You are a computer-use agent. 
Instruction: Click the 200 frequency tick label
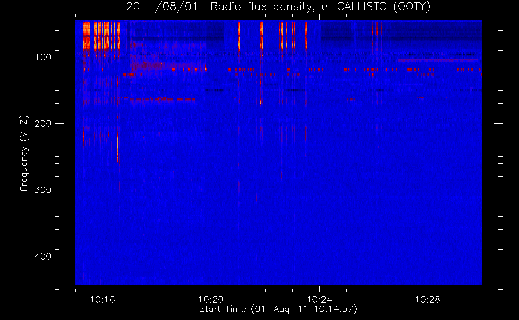coord(43,124)
